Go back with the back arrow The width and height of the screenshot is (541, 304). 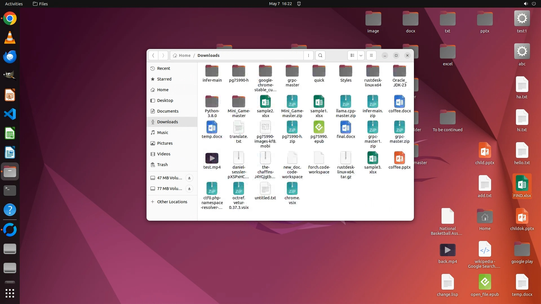point(153,55)
